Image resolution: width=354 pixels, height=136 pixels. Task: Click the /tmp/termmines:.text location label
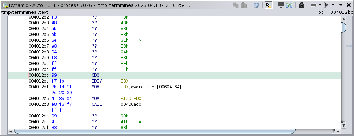pos(24,12)
